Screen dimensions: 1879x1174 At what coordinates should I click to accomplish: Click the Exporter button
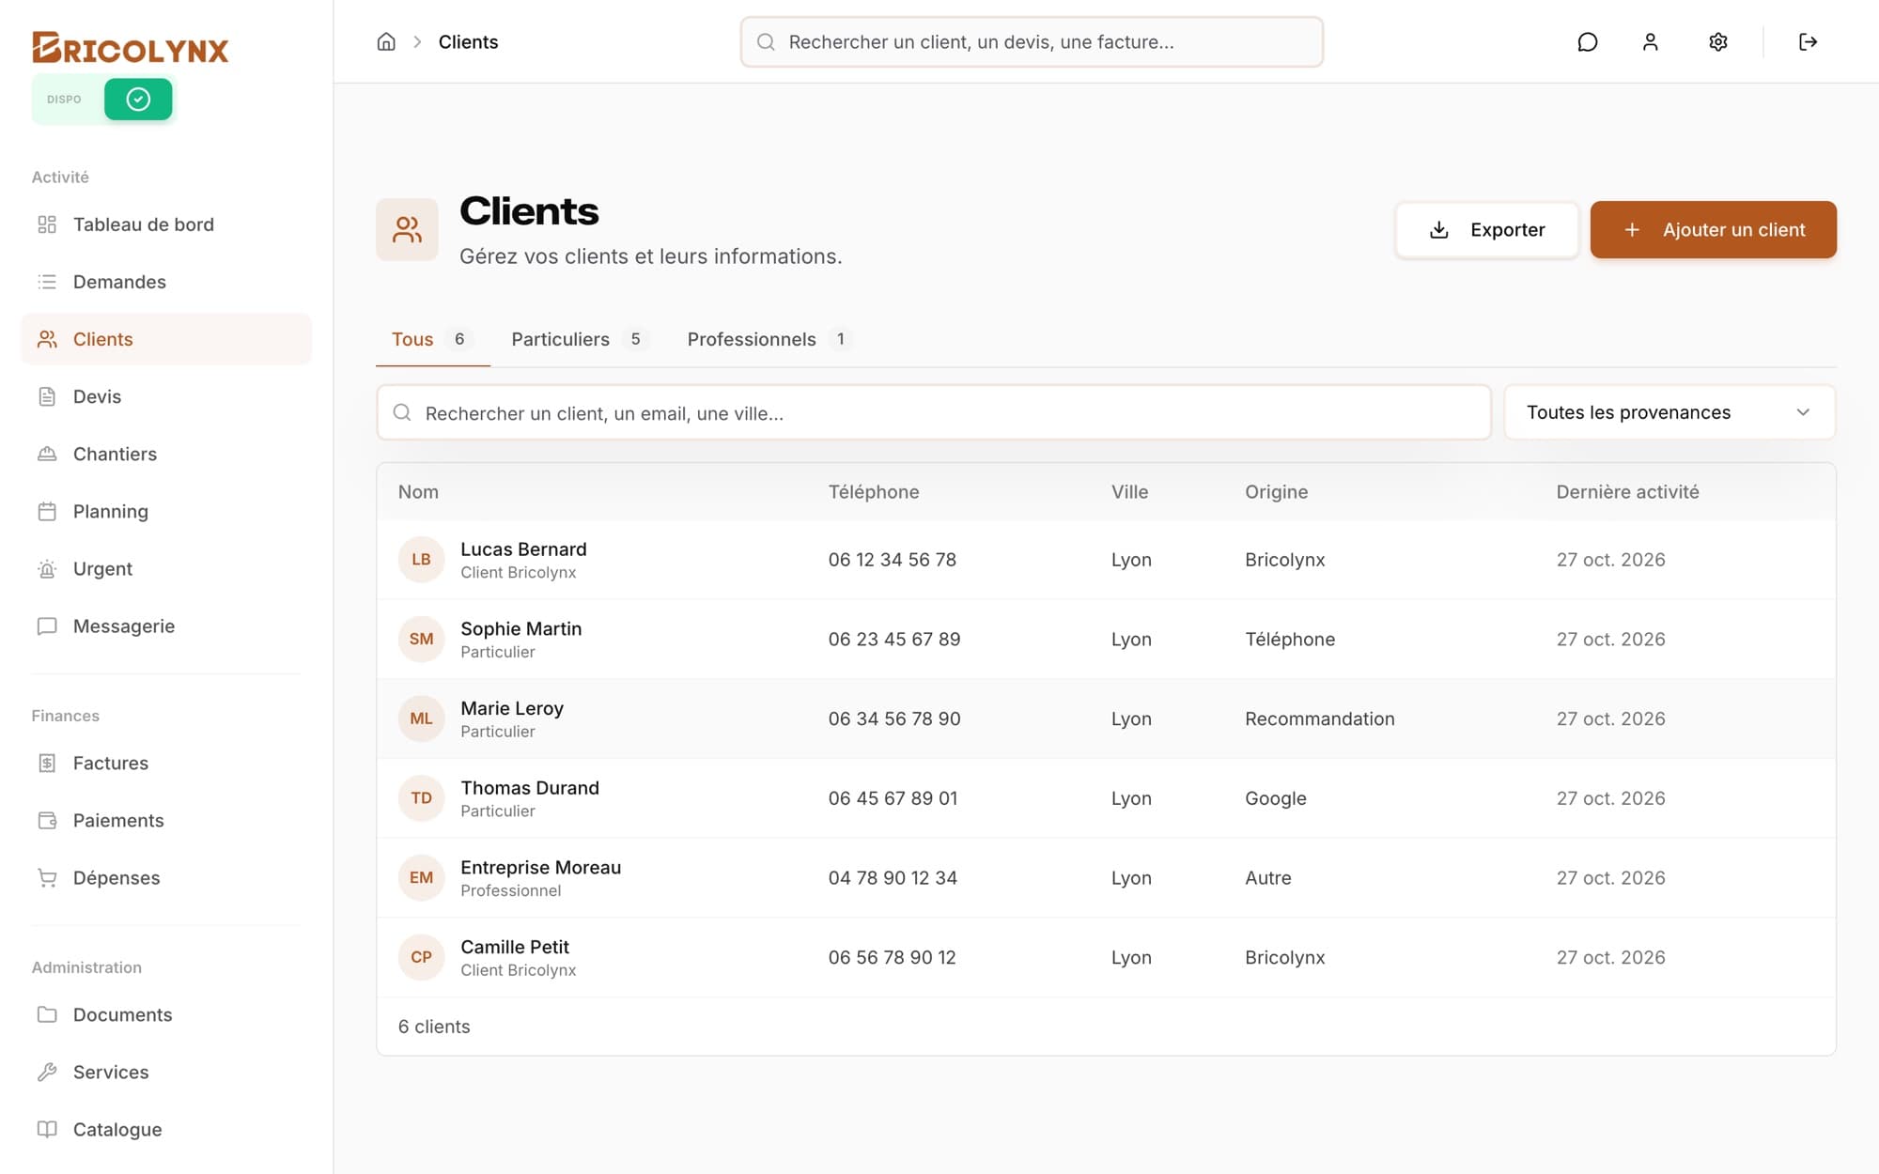pos(1486,230)
